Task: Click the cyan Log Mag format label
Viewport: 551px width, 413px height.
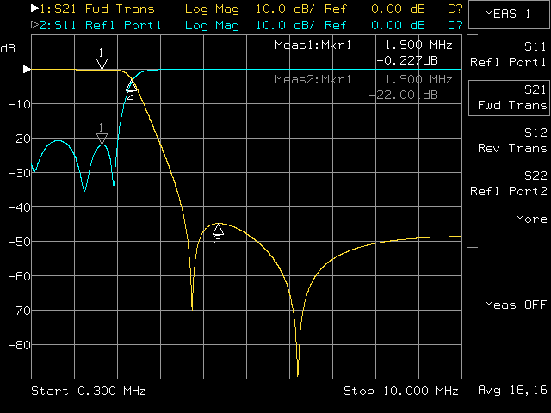Action: (212, 25)
